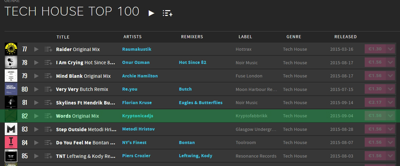Image resolution: width=400 pixels, height=166 pixels.
Task: Open price dropdown arrow for Skylines
Action: (390, 103)
